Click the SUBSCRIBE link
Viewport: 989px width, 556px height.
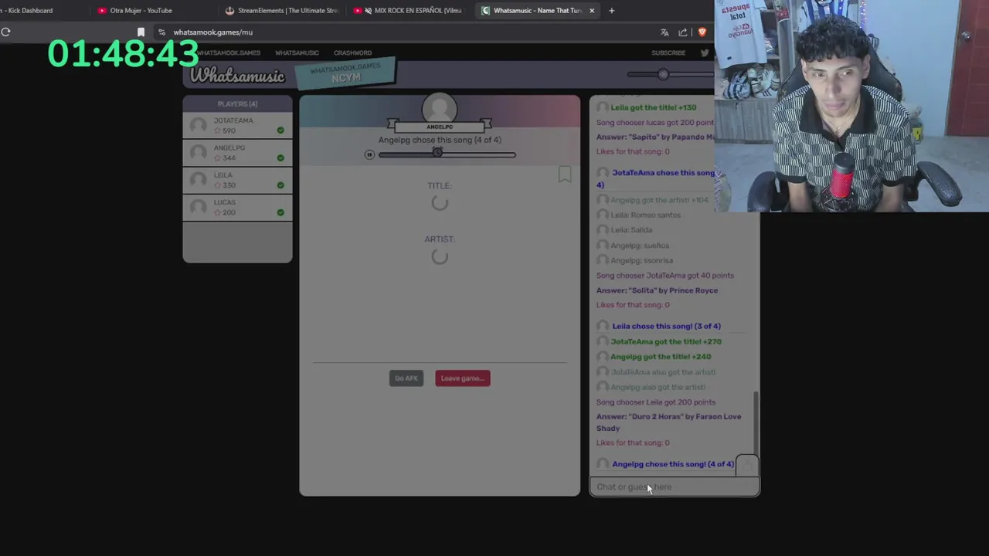pyautogui.click(x=668, y=53)
